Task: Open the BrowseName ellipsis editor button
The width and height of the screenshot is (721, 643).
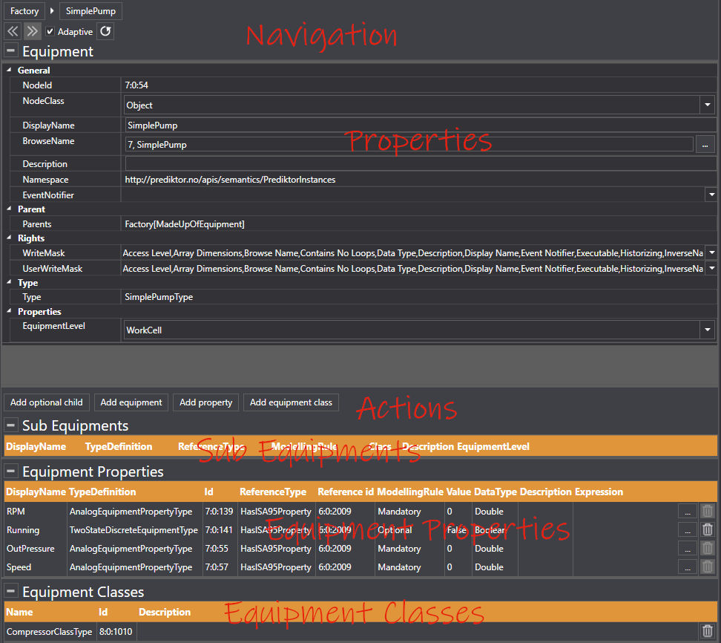Action: pos(705,144)
